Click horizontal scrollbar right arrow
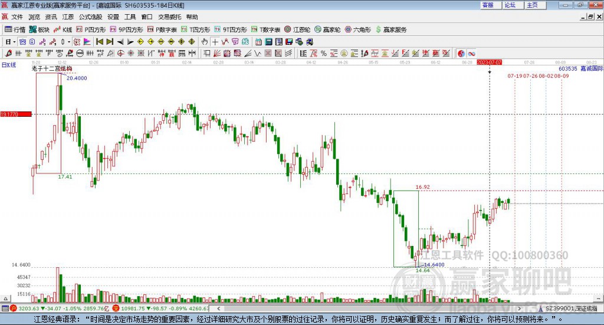 (x=519, y=308)
